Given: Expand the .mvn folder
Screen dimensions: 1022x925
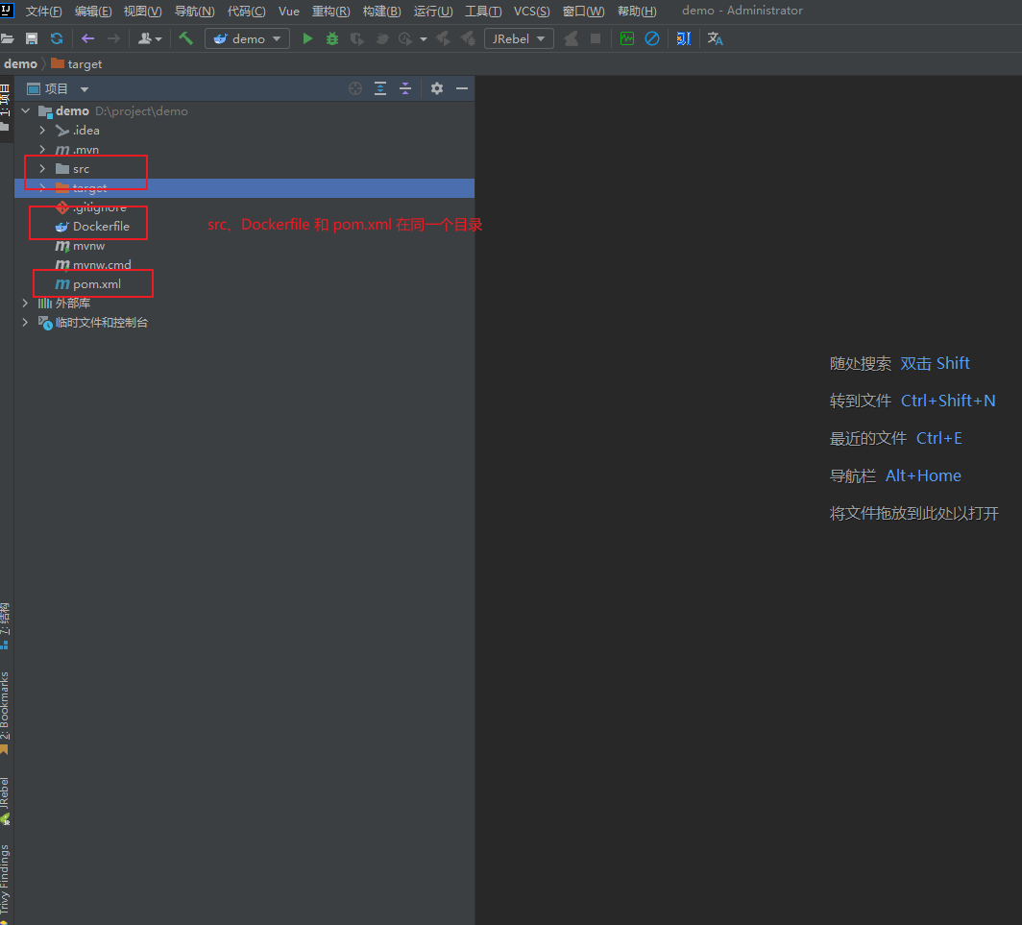Looking at the screenshot, I should [42, 149].
